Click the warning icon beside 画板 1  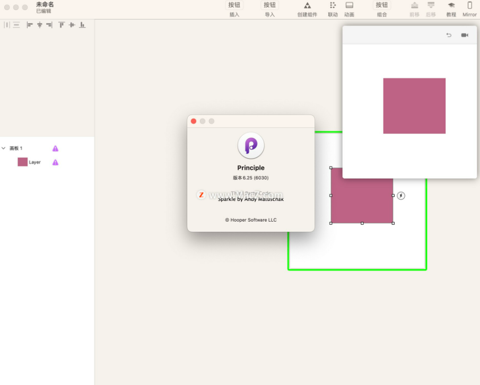[55, 148]
